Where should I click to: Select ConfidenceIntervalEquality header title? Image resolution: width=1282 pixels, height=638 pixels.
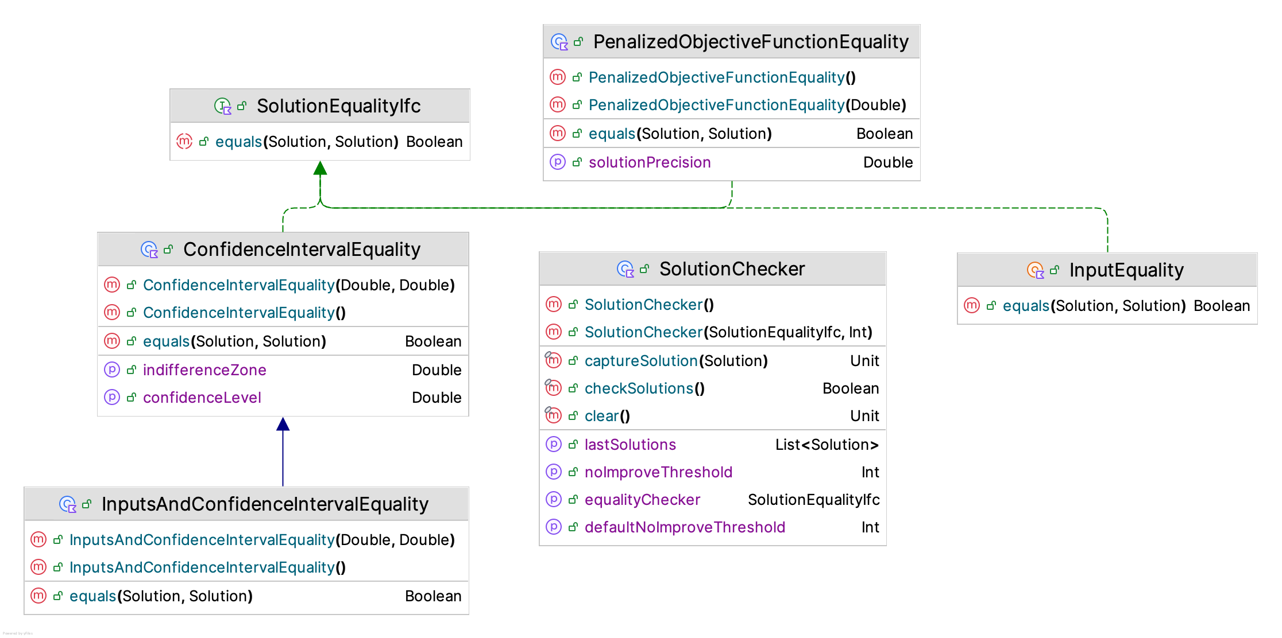click(302, 250)
